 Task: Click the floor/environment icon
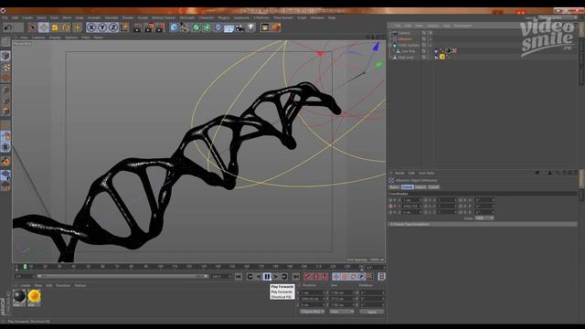229,27
